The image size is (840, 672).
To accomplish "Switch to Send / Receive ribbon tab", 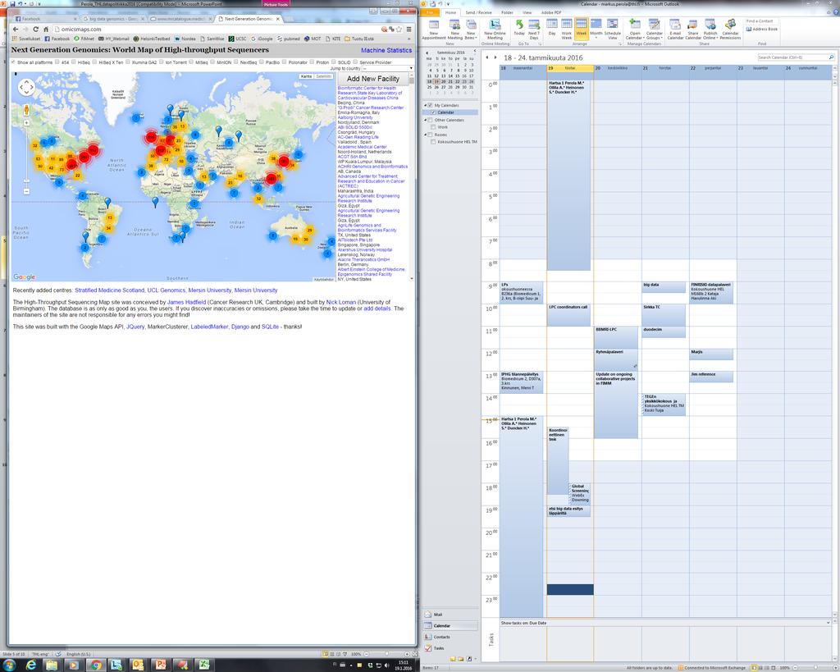I will click(x=478, y=12).
